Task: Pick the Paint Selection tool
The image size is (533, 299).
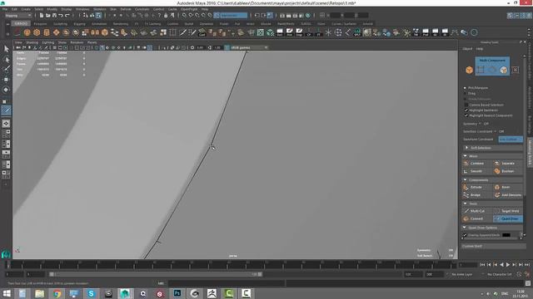Action: pos(6,69)
